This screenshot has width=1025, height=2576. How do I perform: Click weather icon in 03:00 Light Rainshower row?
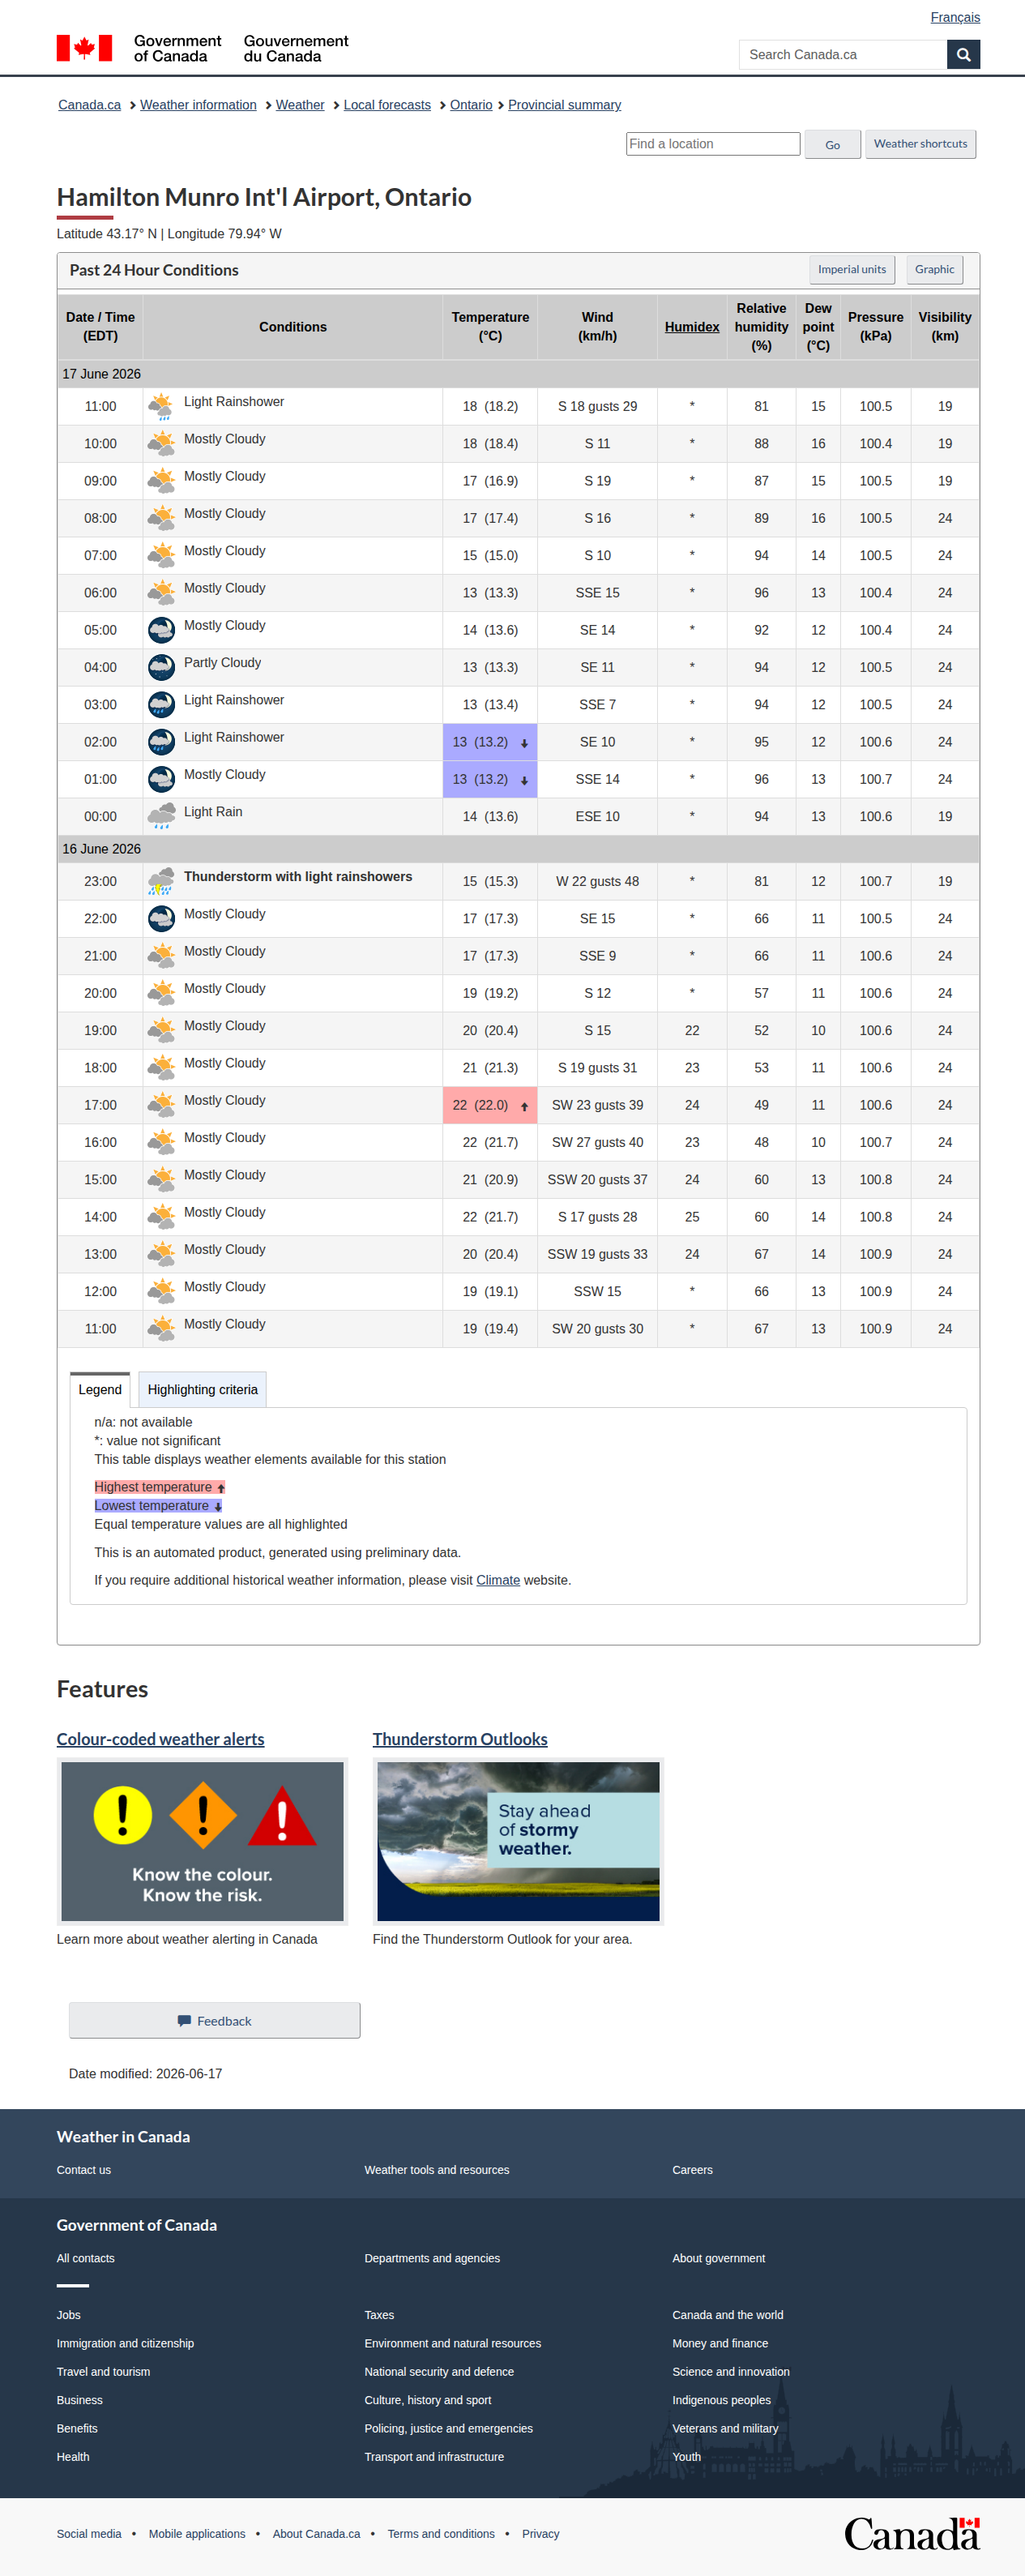point(161,704)
